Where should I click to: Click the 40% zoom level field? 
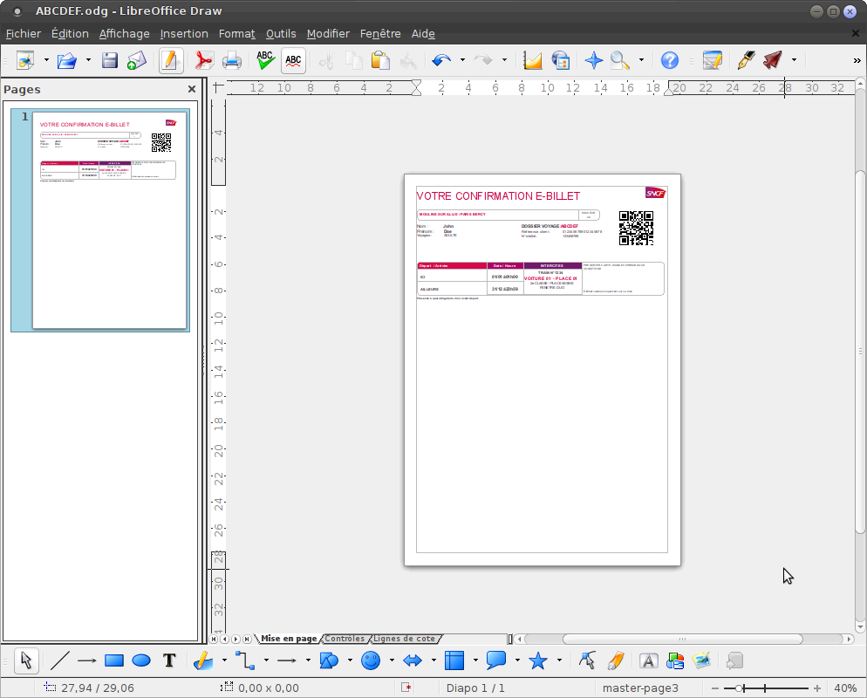845,688
